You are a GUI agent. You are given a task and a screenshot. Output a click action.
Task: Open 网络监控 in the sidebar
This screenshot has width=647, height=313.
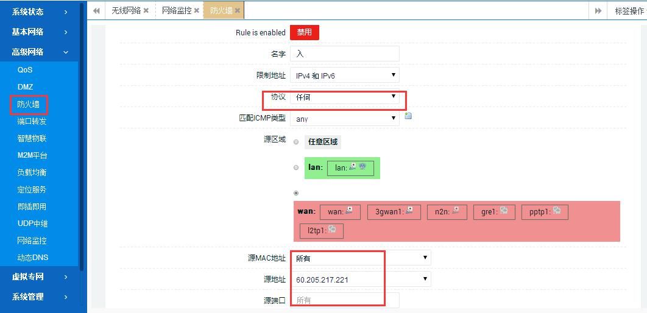[32, 241]
